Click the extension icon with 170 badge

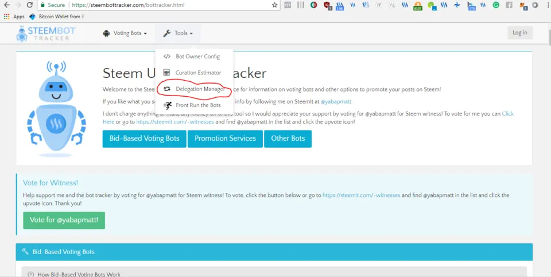click(x=471, y=6)
